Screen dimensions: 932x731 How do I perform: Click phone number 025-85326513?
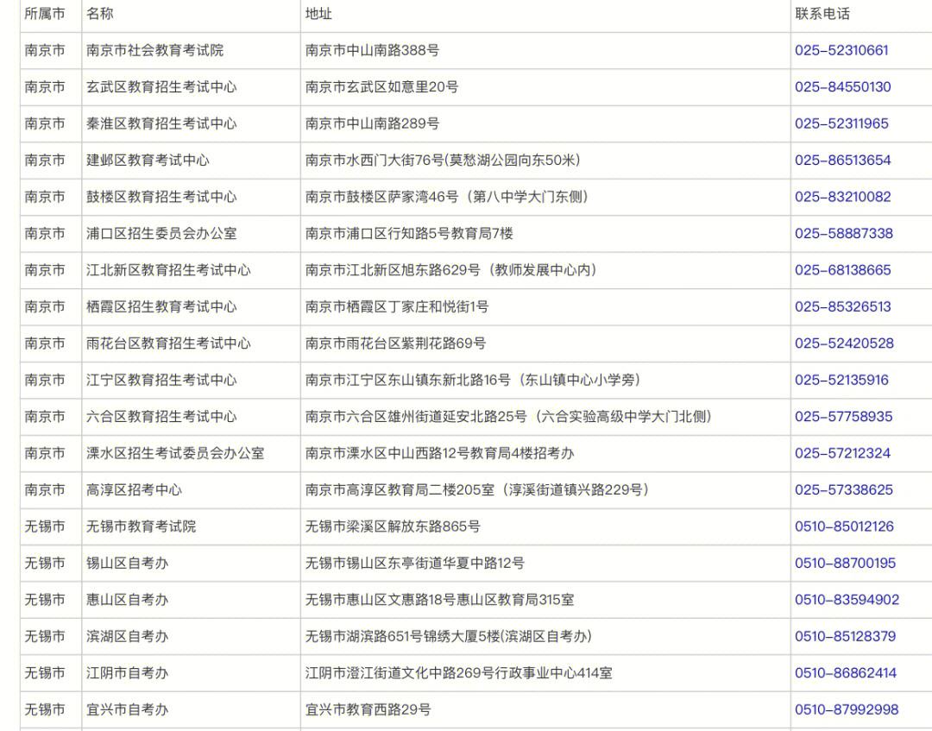click(x=842, y=306)
